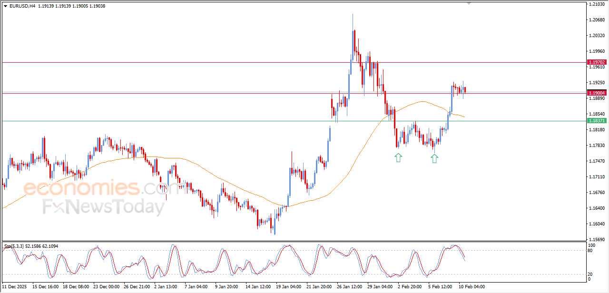Click the 18 Dec 08:00 time label
The width and height of the screenshot is (609, 293).
point(76,287)
